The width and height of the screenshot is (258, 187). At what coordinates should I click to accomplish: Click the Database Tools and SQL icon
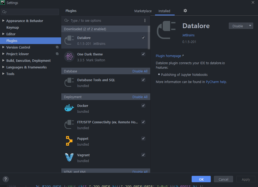pos(69,82)
